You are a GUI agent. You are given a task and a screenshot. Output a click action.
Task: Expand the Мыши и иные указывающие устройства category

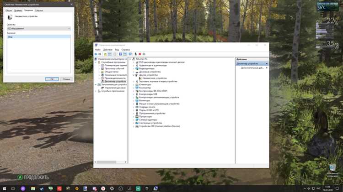pos(134,104)
